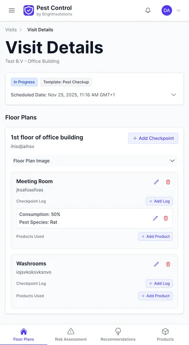Navigate back via Visits breadcrumb link
189x345 pixels.
click(11, 30)
